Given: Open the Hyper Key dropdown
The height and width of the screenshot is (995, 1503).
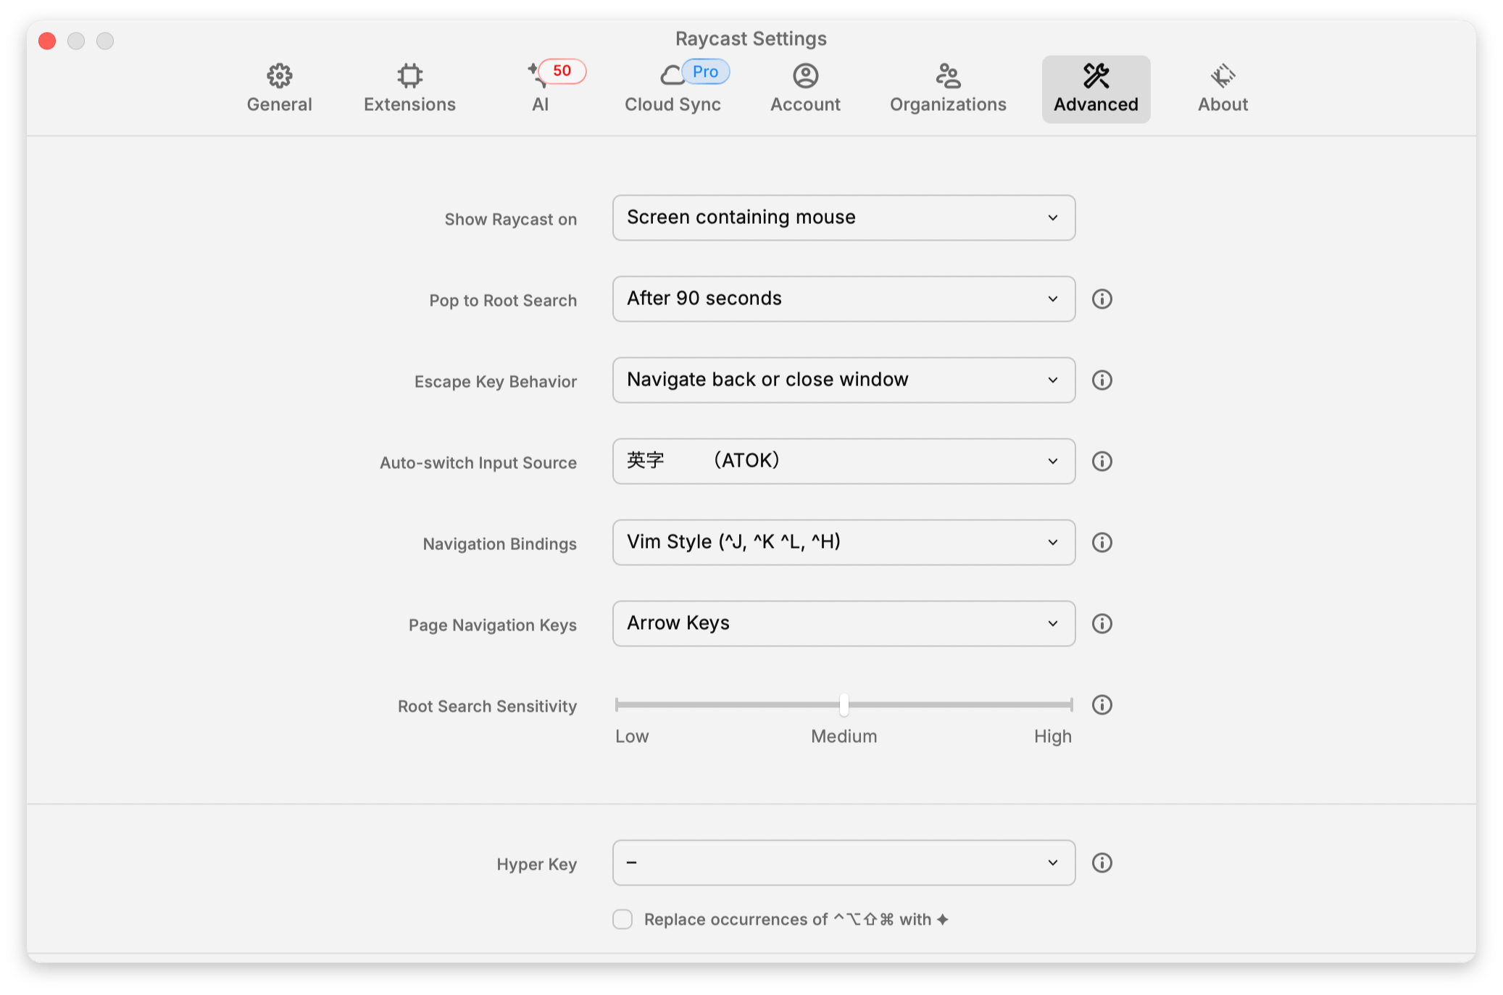Looking at the screenshot, I should coord(843,863).
